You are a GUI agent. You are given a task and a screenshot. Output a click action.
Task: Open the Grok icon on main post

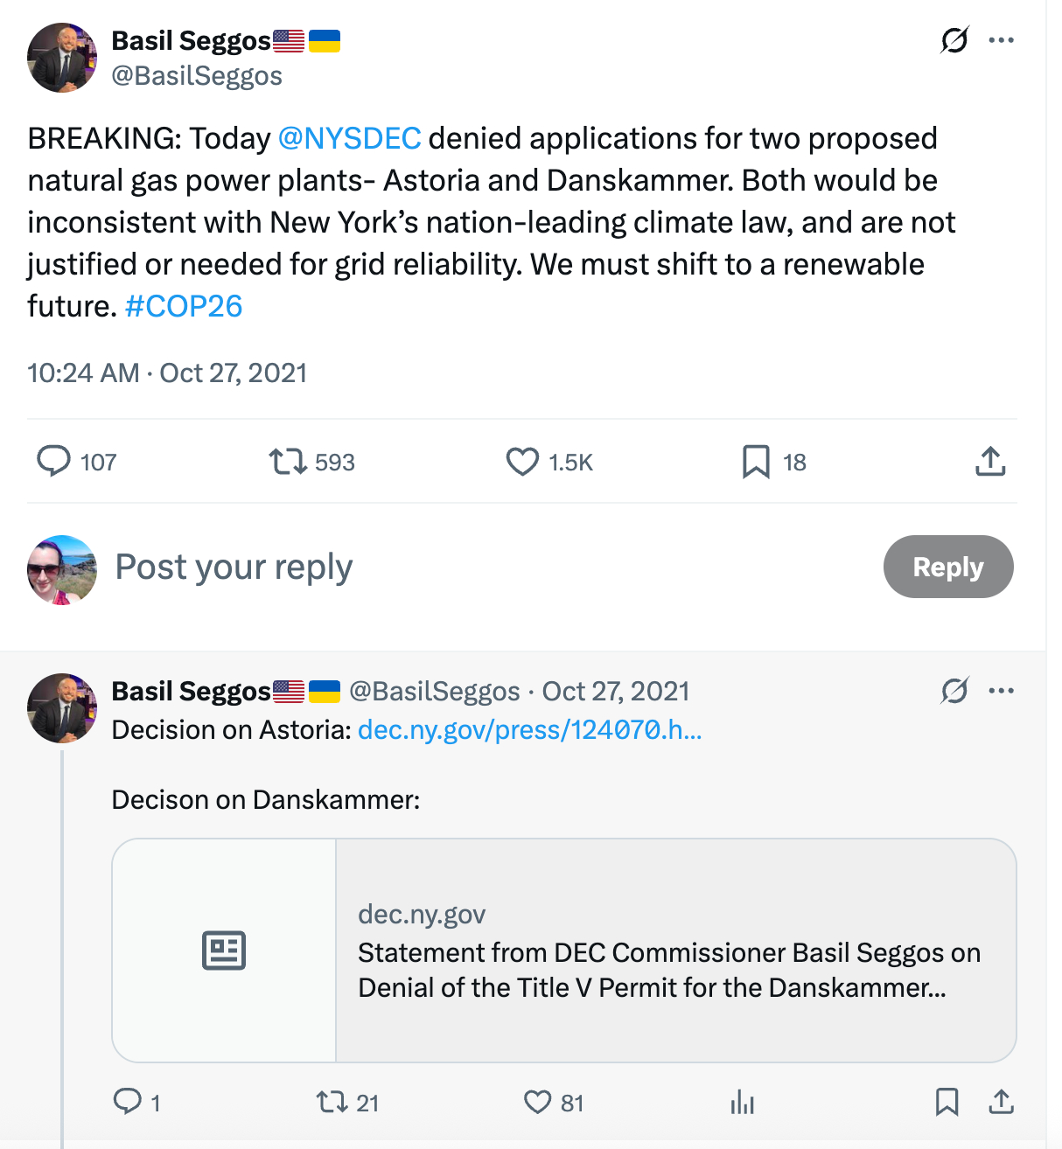click(954, 40)
